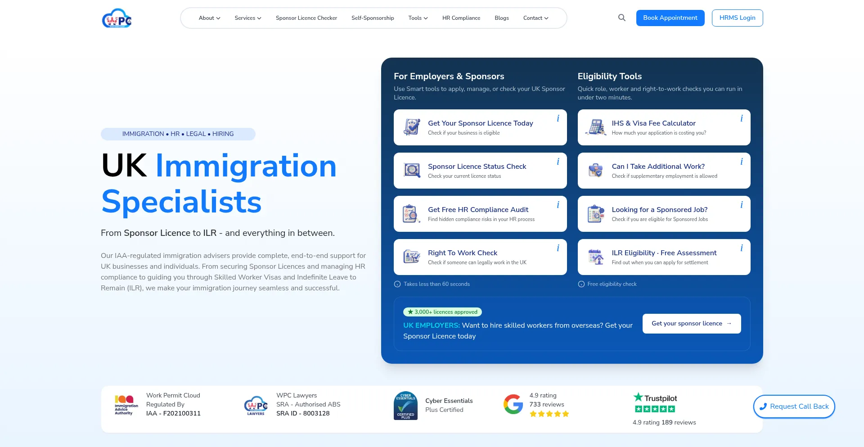
Task: Click info icon on Get Free HR Compliance Audit
Action: point(558,205)
